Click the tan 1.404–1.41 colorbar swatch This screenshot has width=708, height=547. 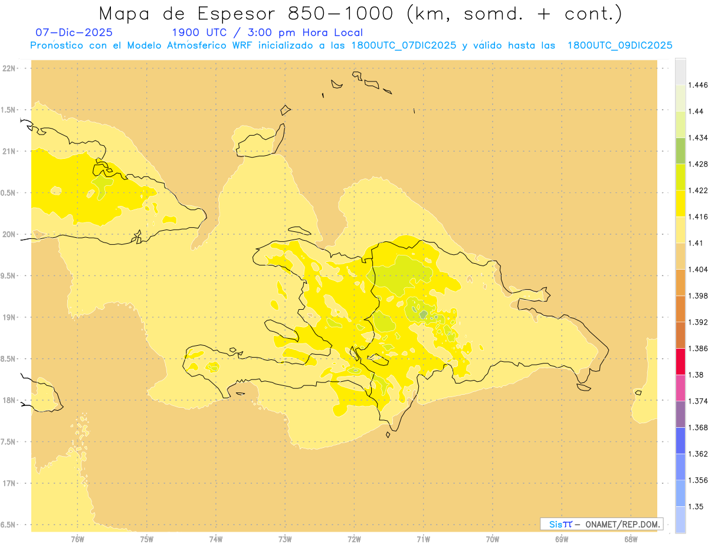[x=680, y=256]
